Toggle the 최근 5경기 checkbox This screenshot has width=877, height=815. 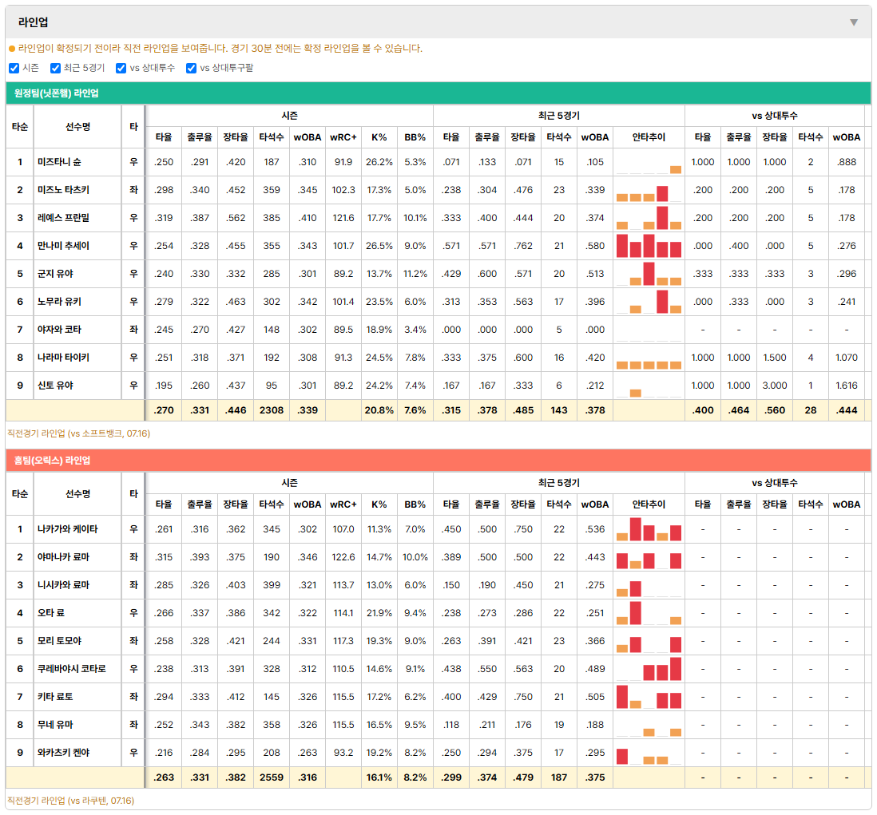coord(55,68)
